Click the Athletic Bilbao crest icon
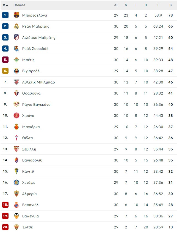This screenshot has width=177, height=232. point(16,82)
